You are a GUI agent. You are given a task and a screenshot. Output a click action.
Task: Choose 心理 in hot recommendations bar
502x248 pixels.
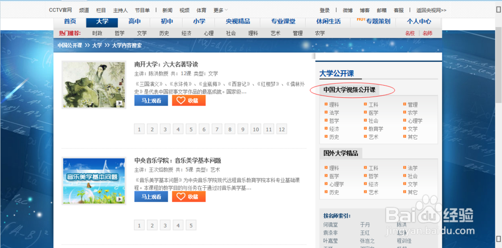click(208, 33)
